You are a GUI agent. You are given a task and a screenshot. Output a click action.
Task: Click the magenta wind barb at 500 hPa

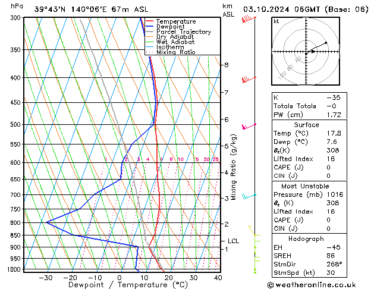pos(249,127)
